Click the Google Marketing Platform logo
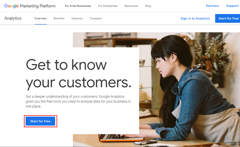Viewport: 240px width, 147px height. (x=30, y=6)
